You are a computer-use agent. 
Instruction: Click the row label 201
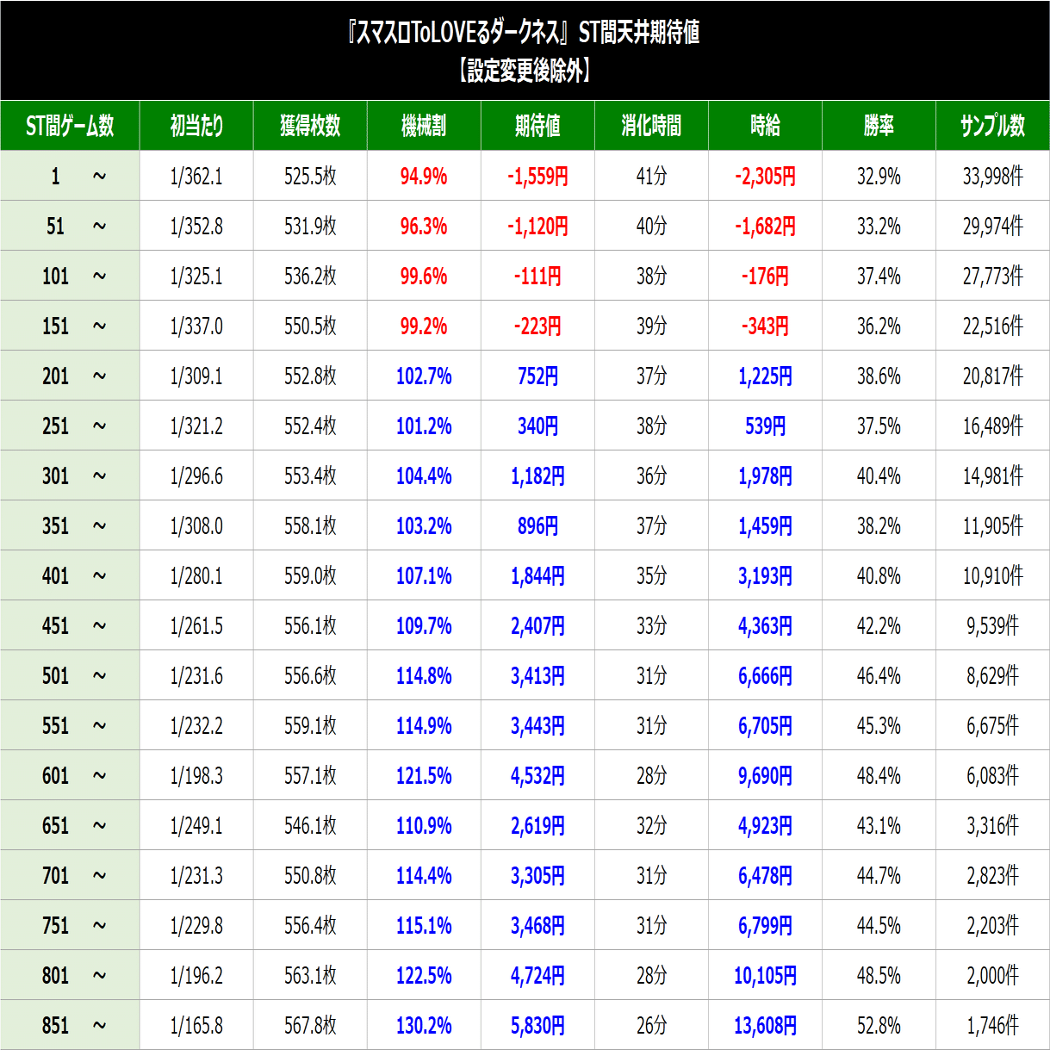tap(70, 376)
